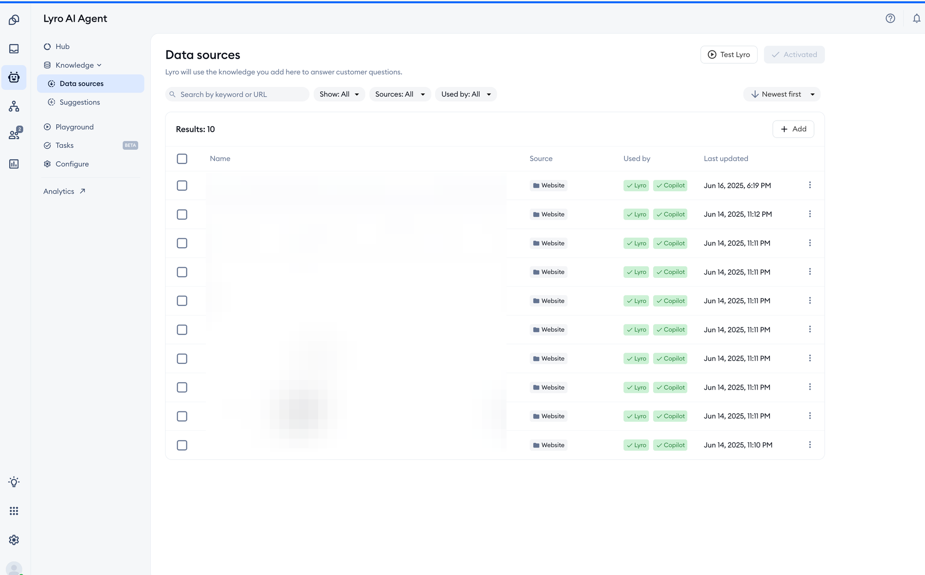The width and height of the screenshot is (925, 575).
Task: Focus the Search by keyword or URL field
Action: pyautogui.click(x=237, y=94)
